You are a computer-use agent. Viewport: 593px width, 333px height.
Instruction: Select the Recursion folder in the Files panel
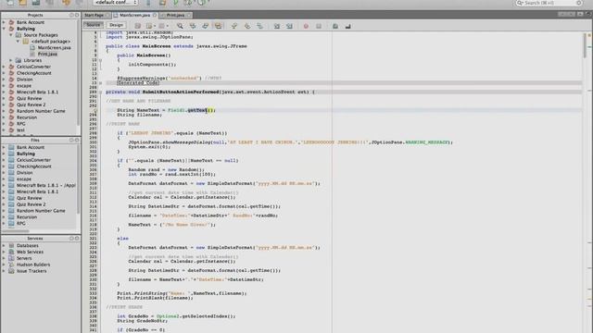click(x=27, y=217)
